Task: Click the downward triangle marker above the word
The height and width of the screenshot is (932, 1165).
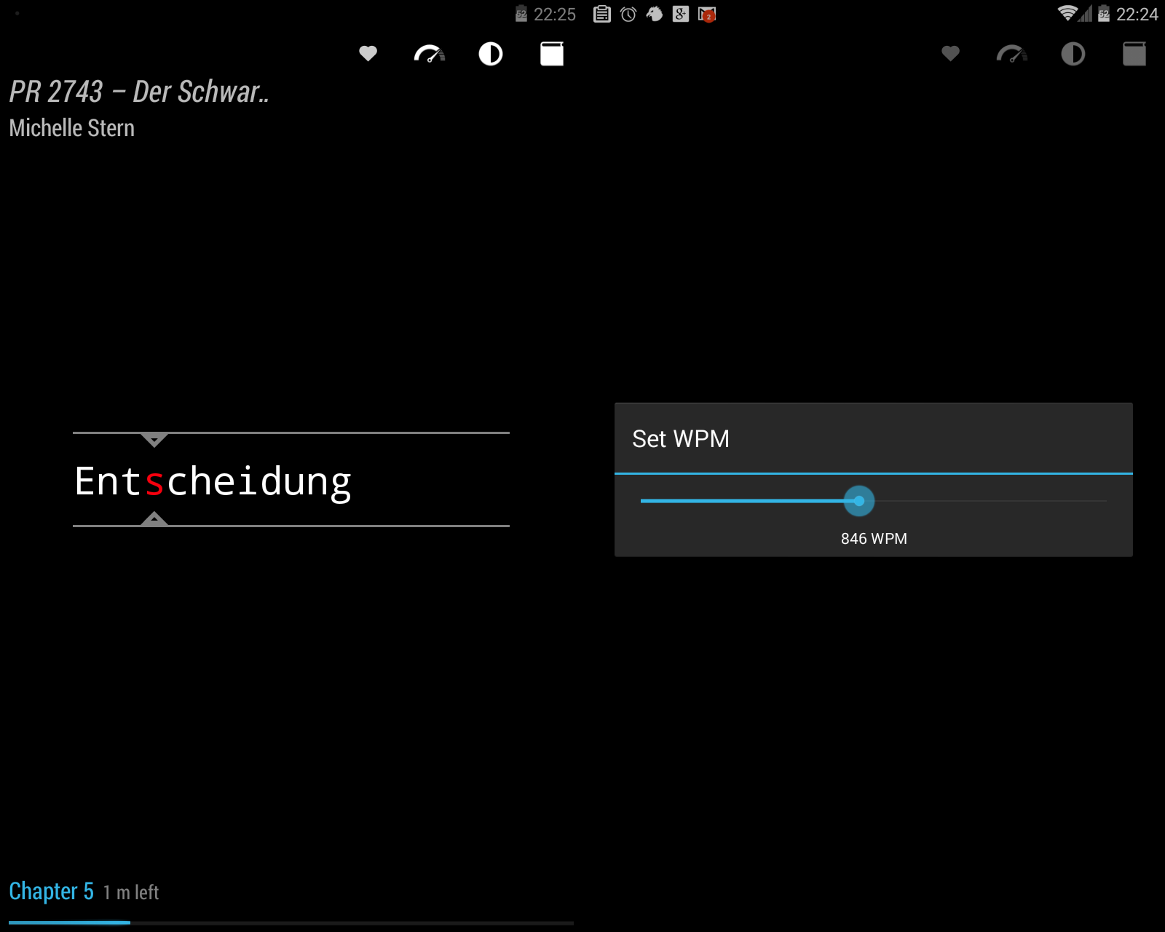Action: click(154, 440)
